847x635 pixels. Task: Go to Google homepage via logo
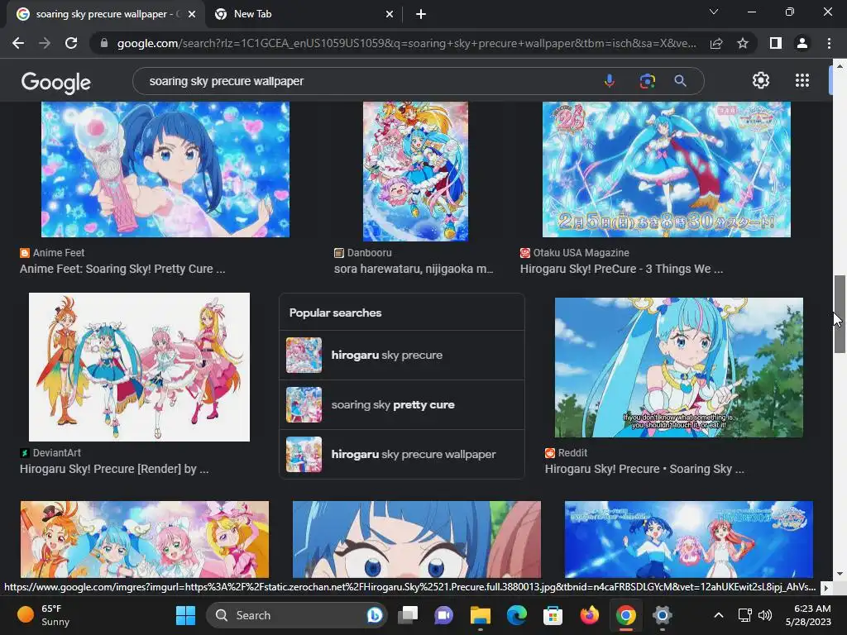click(x=56, y=83)
